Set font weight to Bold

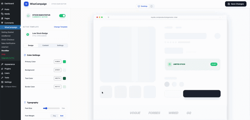62,116
